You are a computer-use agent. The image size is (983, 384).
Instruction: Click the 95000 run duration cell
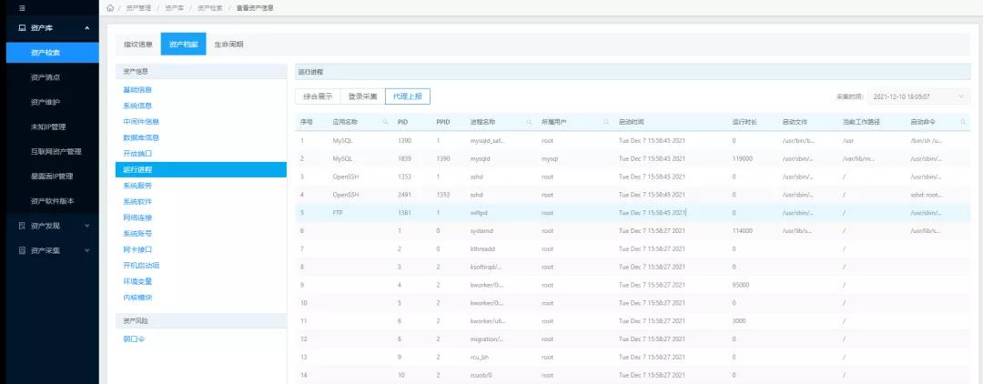coord(740,285)
